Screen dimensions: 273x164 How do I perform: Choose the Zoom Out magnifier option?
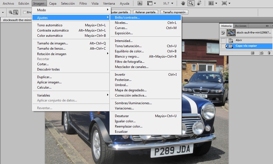point(16,12)
